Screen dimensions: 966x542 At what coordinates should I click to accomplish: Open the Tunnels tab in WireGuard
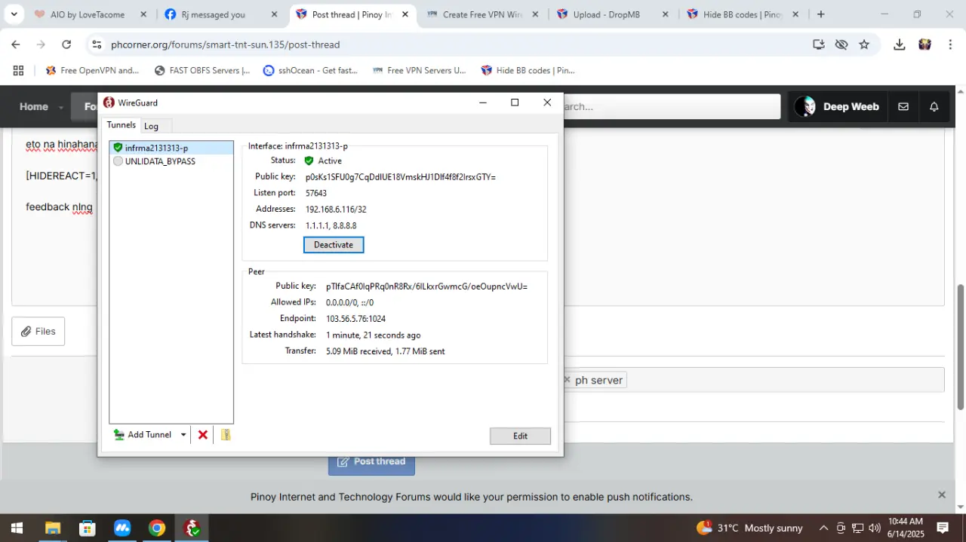[x=121, y=125]
